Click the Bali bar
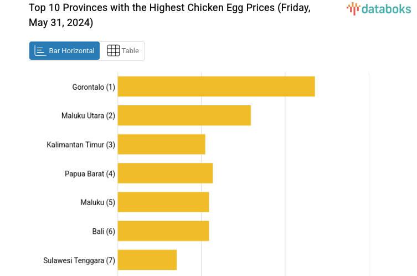417x276 pixels. pos(163,231)
